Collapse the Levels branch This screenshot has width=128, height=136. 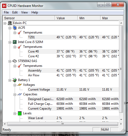point(15,114)
